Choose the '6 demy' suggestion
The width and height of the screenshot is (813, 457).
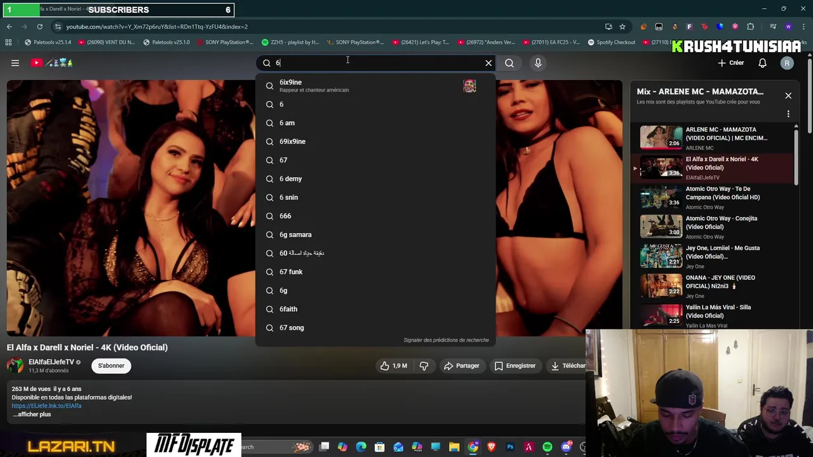click(x=375, y=179)
